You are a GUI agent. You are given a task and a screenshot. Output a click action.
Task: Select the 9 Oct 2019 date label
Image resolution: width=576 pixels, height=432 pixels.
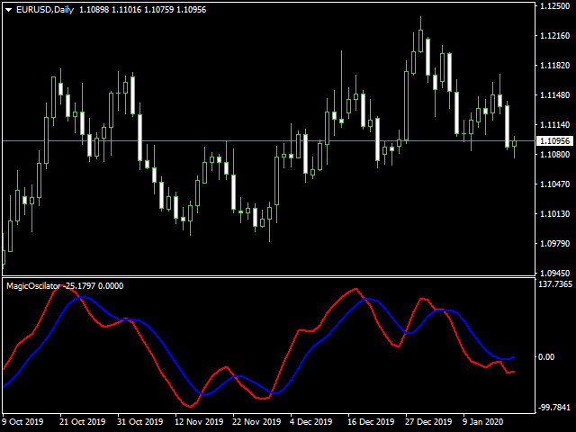[22, 422]
